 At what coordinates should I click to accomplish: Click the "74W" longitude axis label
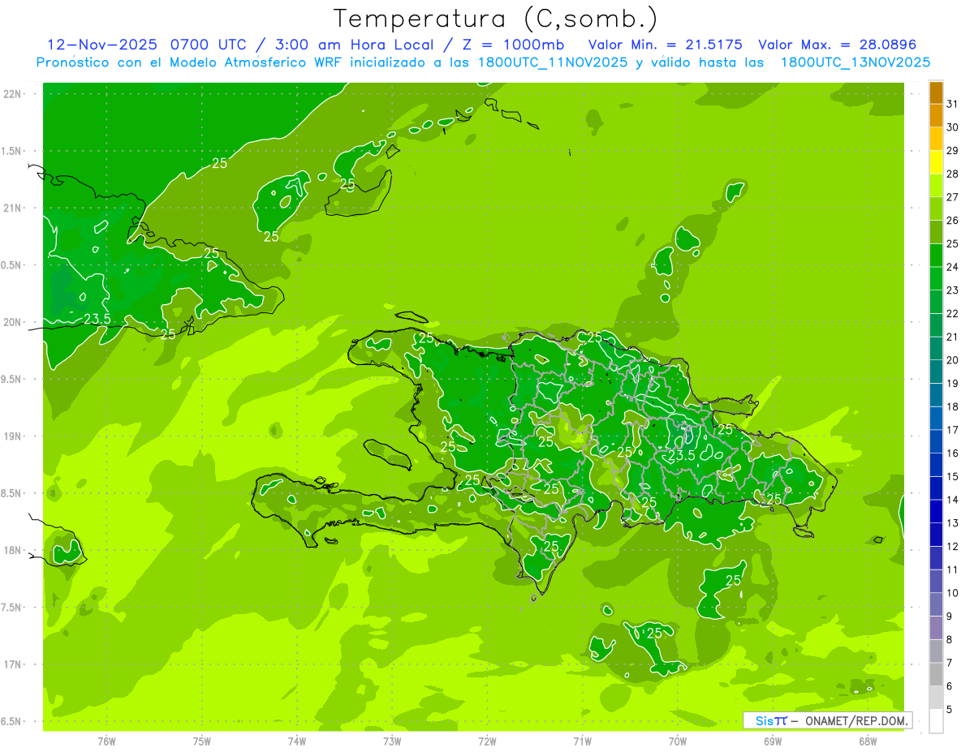(296, 741)
